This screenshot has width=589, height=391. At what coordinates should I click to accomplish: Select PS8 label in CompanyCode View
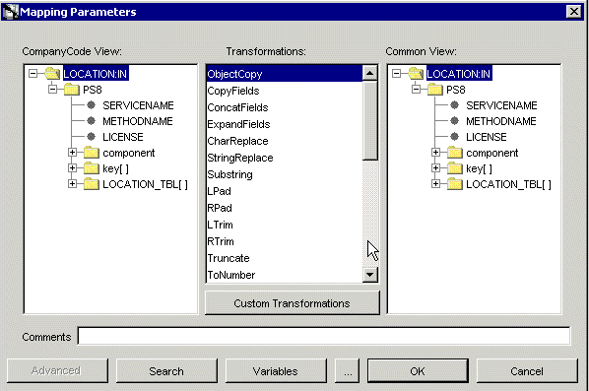click(x=93, y=90)
